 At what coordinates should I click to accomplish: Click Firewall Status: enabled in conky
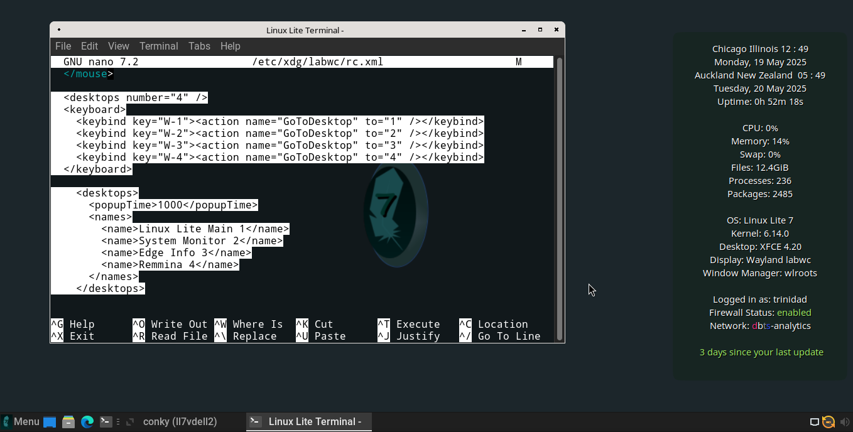[x=760, y=313]
